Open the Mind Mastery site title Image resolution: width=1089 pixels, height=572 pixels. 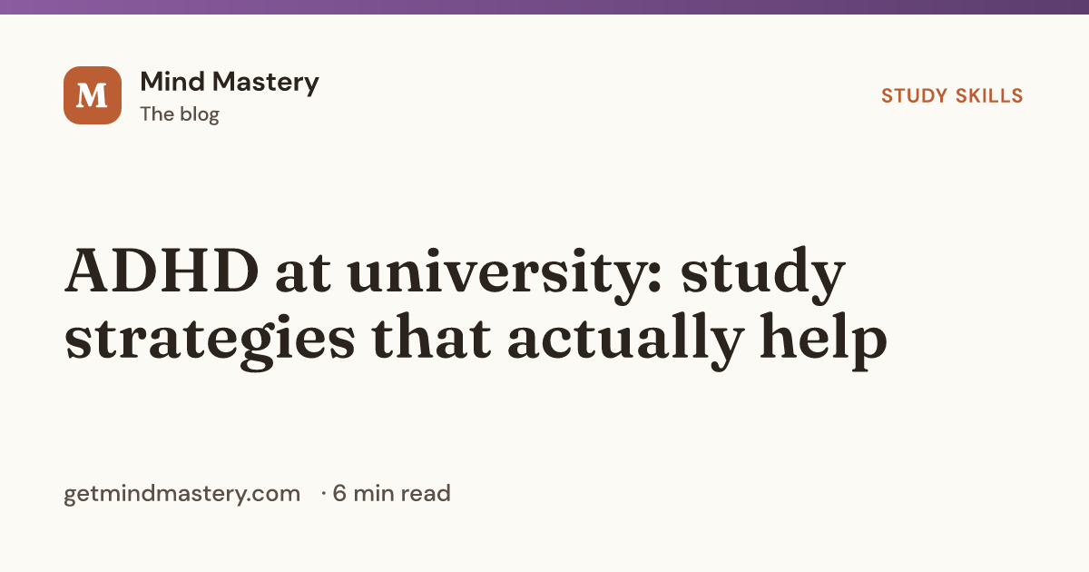(x=230, y=82)
